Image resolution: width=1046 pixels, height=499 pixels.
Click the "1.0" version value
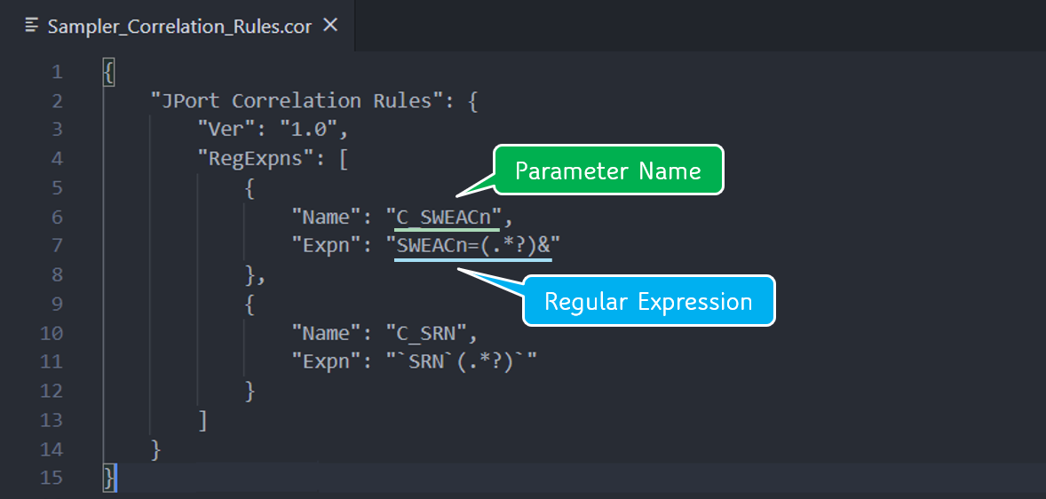pos(309,130)
